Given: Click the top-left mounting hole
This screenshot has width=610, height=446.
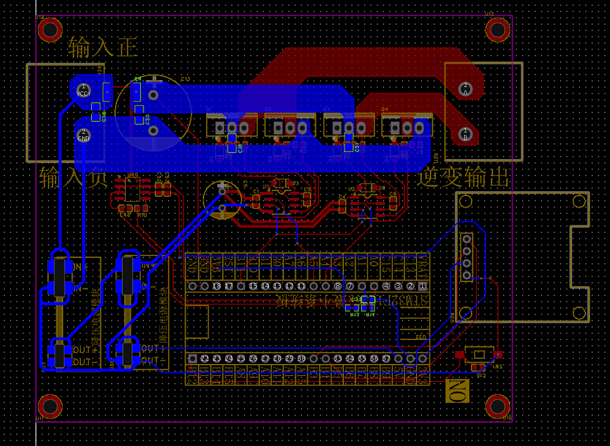Looking at the screenshot, I should (50, 30).
